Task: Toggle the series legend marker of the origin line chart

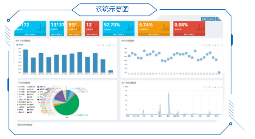Action: pyautogui.click(x=123, y=87)
